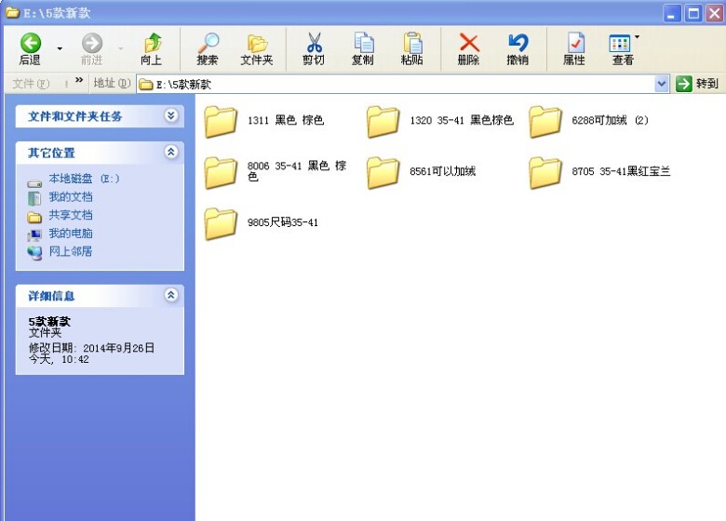Screen dimensions: 726x521
Task: Click the Paste (粘贴) clipboard icon
Action: (x=411, y=43)
